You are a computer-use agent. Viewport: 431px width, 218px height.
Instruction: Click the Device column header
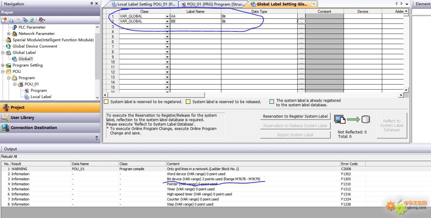click(363, 11)
